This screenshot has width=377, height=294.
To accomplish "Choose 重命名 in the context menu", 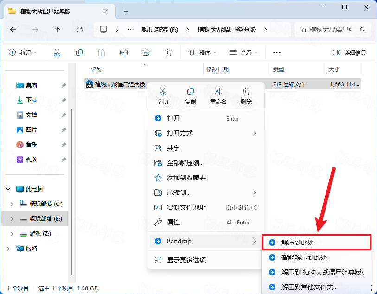I will [218, 96].
